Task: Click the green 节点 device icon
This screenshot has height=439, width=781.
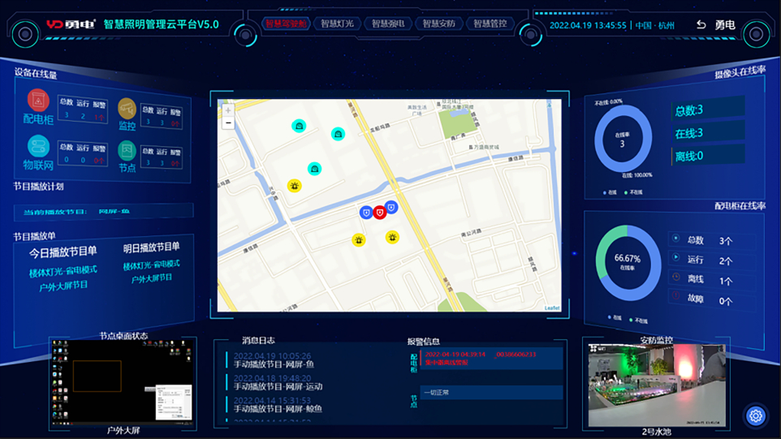Action: click(127, 150)
